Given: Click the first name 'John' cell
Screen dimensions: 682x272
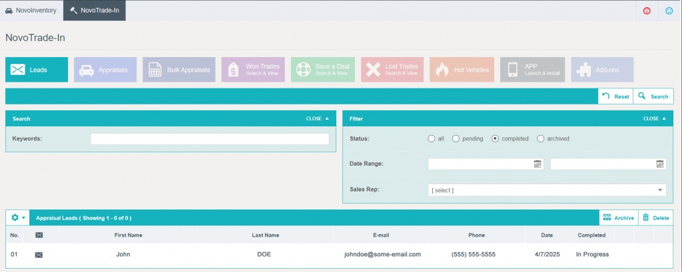Looking at the screenshot, I should coord(123,254).
